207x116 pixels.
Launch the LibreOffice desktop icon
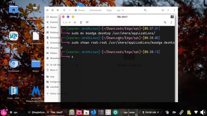click(36, 38)
